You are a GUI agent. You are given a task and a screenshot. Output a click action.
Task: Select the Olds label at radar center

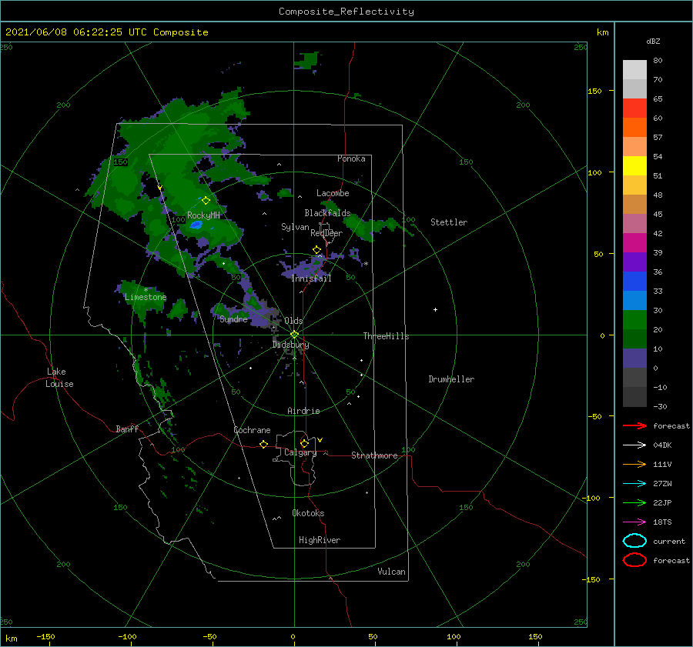293,321
